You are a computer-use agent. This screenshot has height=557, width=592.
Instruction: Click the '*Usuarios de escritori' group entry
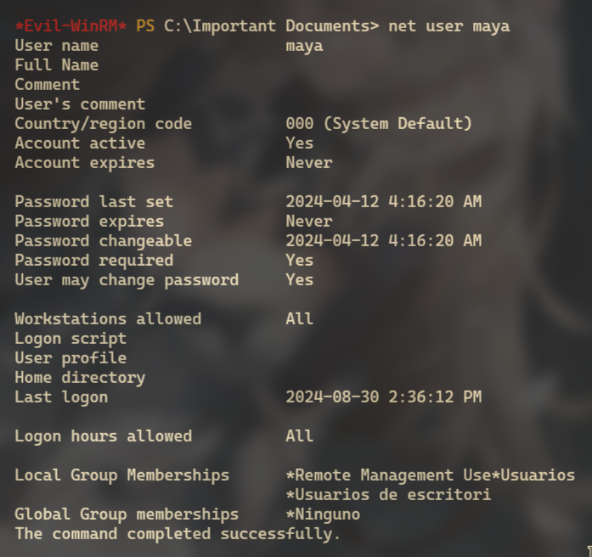tap(388, 495)
